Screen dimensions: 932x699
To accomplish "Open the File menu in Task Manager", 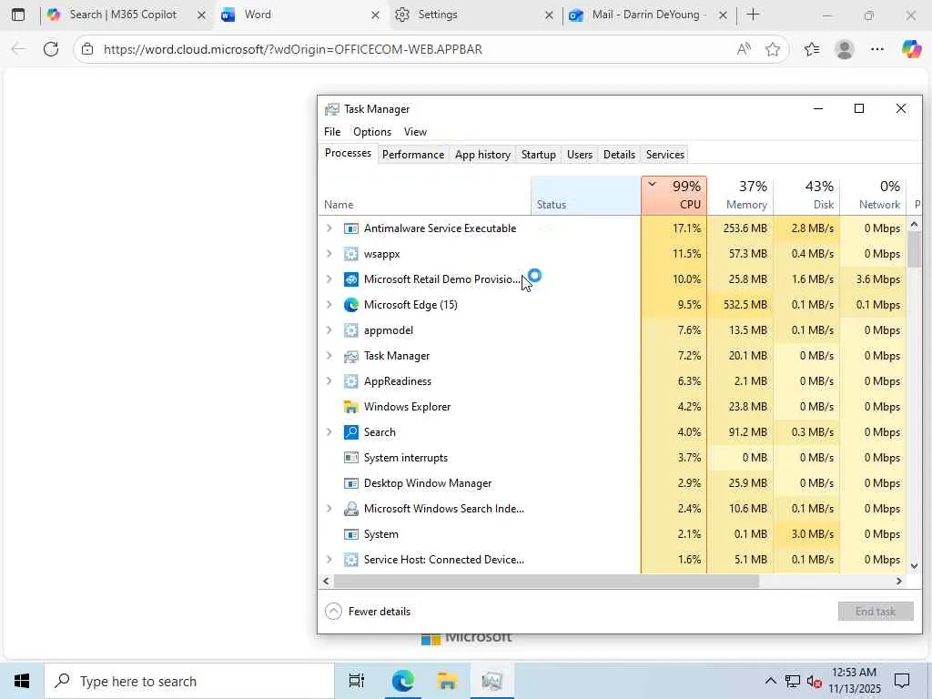I will point(332,132).
